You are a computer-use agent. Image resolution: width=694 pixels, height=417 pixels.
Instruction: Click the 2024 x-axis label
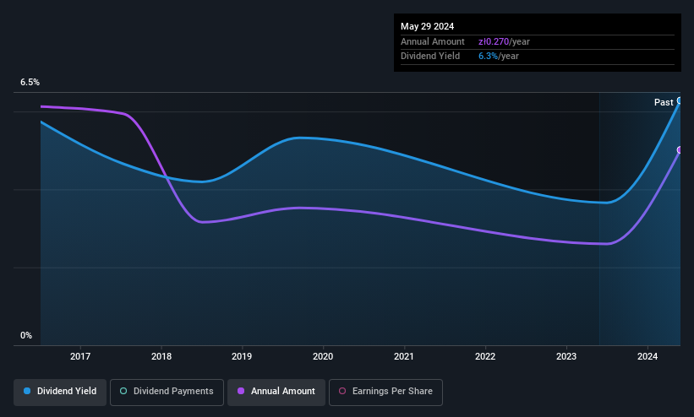click(x=647, y=356)
